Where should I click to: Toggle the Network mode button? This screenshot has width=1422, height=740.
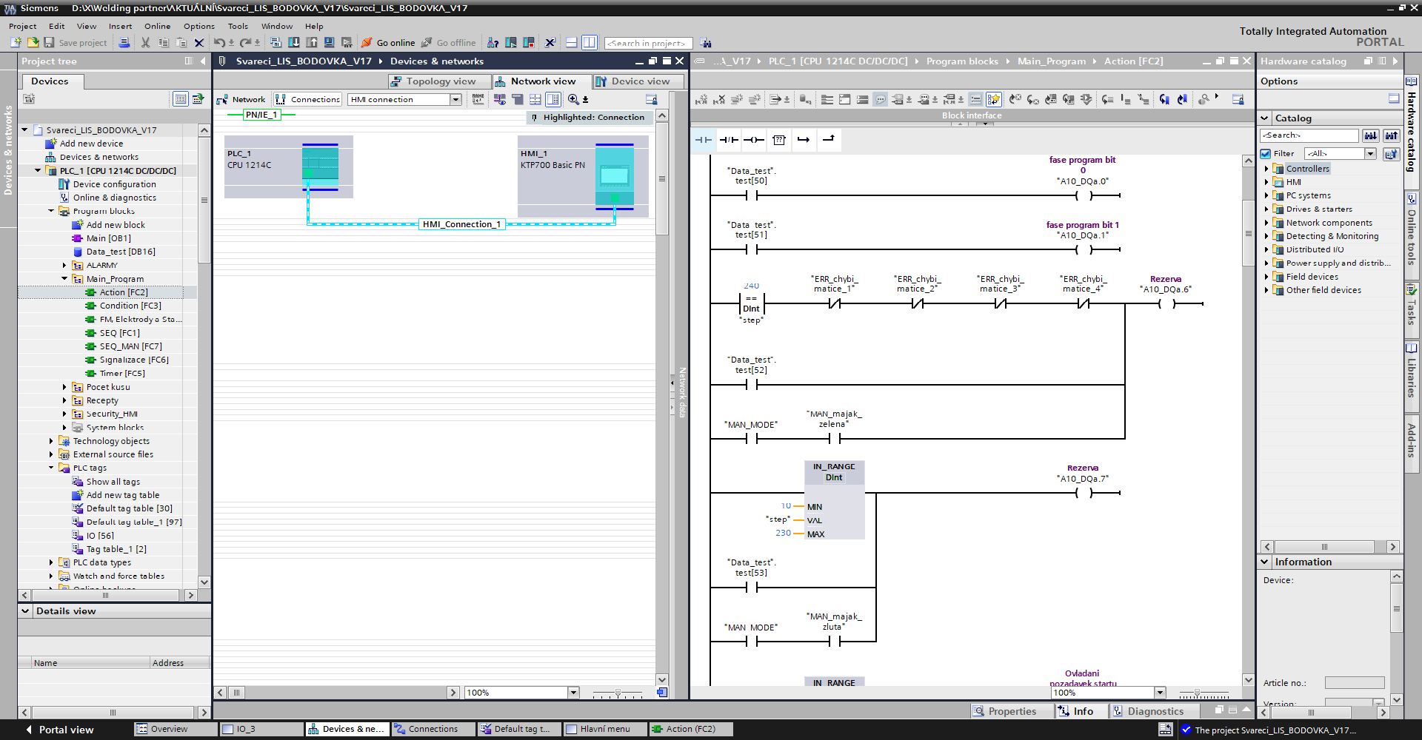click(x=241, y=99)
